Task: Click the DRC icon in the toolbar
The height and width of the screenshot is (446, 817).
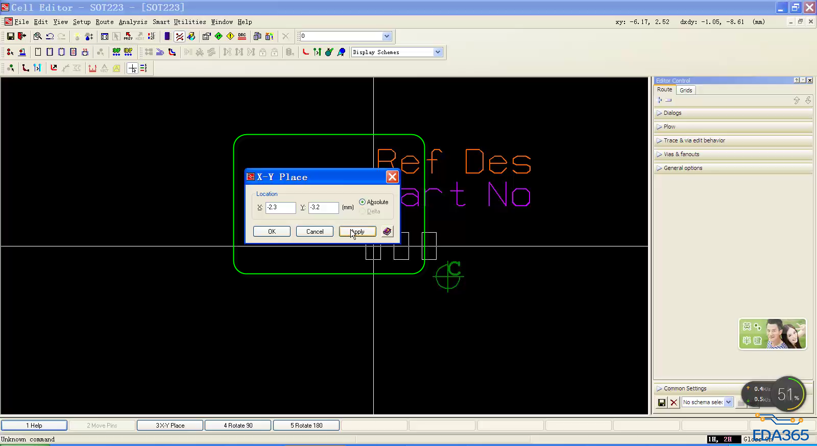Action: pyautogui.click(x=242, y=36)
